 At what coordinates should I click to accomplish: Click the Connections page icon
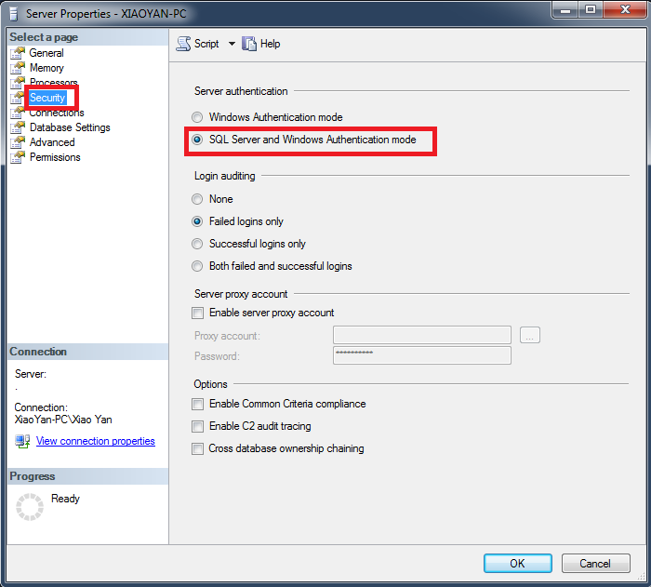point(18,113)
